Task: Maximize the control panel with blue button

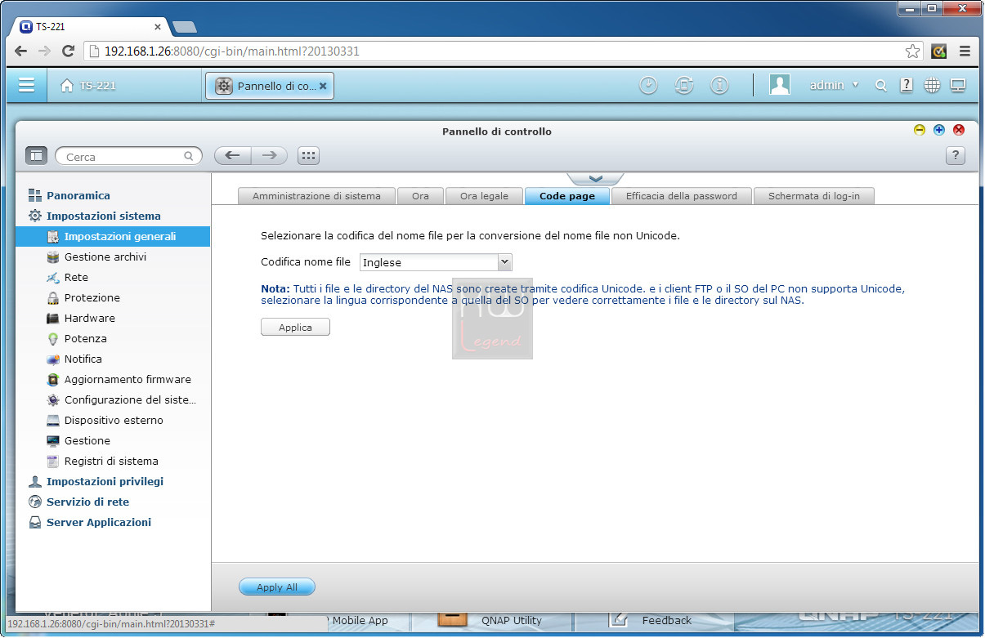Action: (x=939, y=130)
